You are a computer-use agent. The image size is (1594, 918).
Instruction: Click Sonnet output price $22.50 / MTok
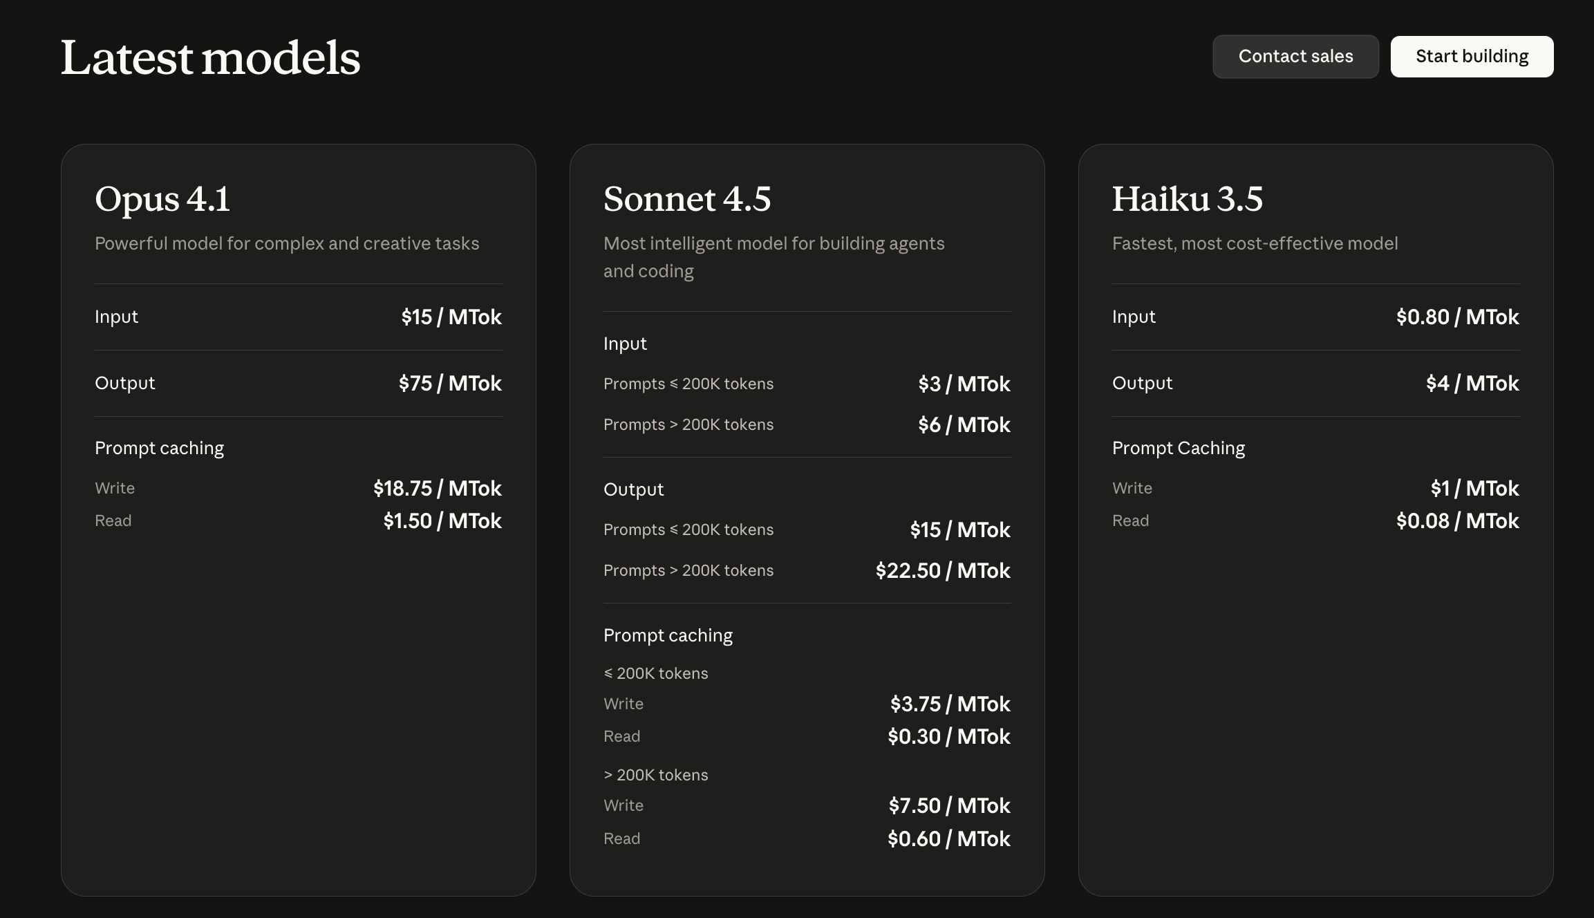coord(942,570)
